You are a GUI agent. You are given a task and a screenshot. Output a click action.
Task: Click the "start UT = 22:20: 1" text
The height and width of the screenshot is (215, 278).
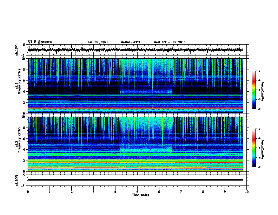170,42
